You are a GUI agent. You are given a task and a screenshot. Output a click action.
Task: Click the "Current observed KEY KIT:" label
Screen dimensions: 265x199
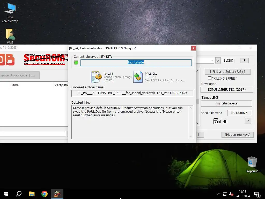coord(93,57)
